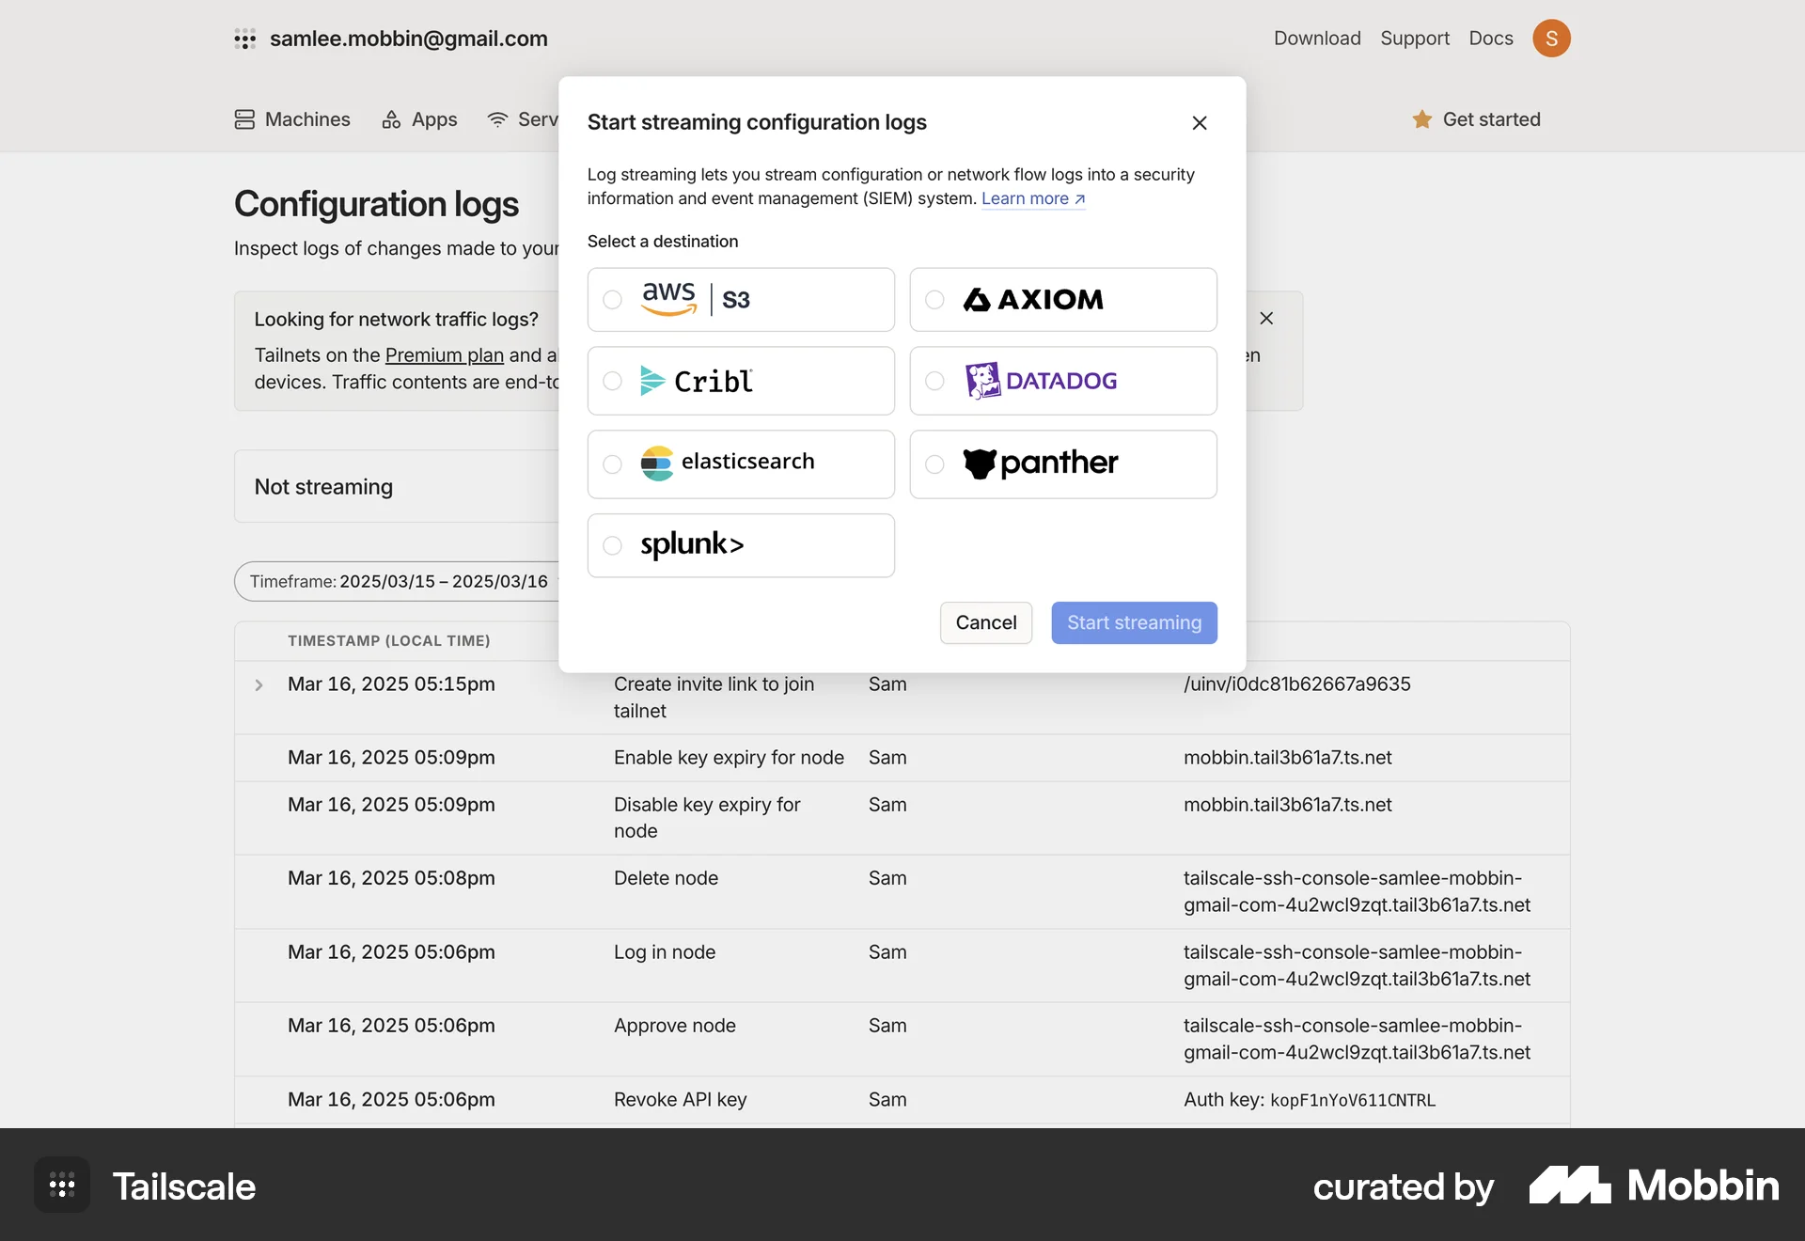The height and width of the screenshot is (1241, 1805).
Task: Open the Support link in header
Action: (1415, 39)
